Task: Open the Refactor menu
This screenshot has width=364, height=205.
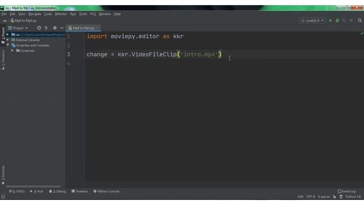Action: 61,14
